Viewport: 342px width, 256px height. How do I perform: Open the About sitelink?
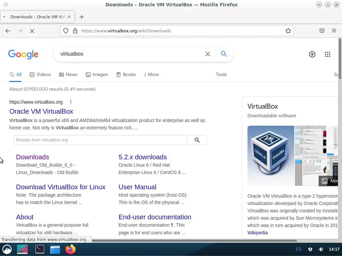(x=25, y=217)
